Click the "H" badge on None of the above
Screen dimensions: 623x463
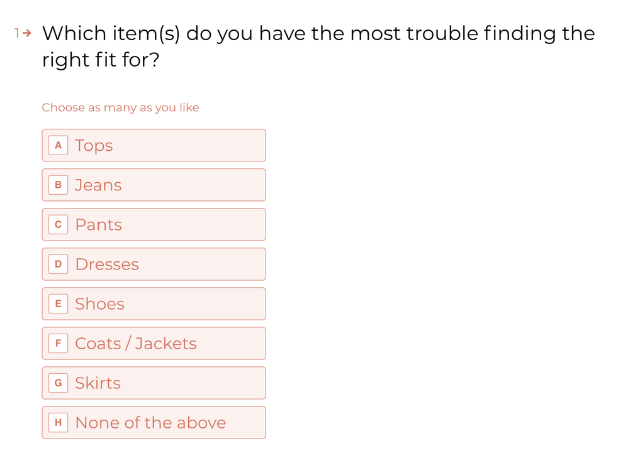[58, 422]
